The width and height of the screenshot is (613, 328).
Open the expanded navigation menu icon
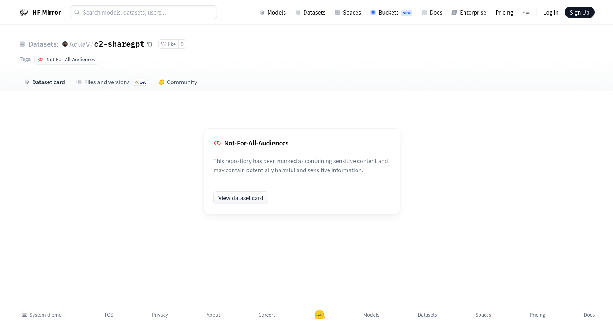point(526,12)
